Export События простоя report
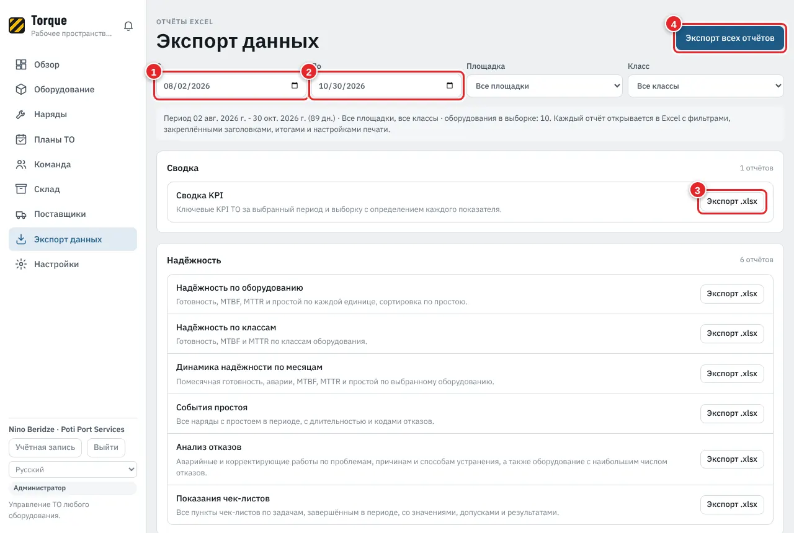 point(732,413)
